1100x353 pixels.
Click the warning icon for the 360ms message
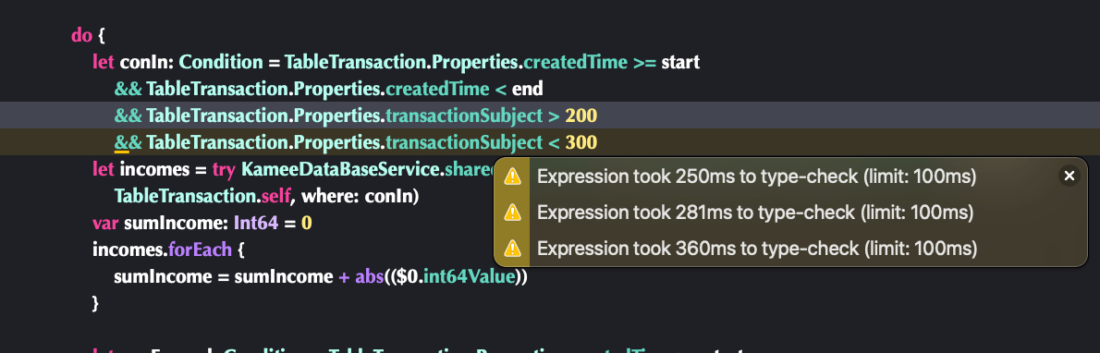click(513, 248)
